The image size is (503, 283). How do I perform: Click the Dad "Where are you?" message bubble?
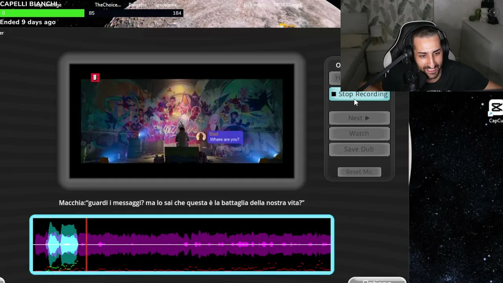224,137
